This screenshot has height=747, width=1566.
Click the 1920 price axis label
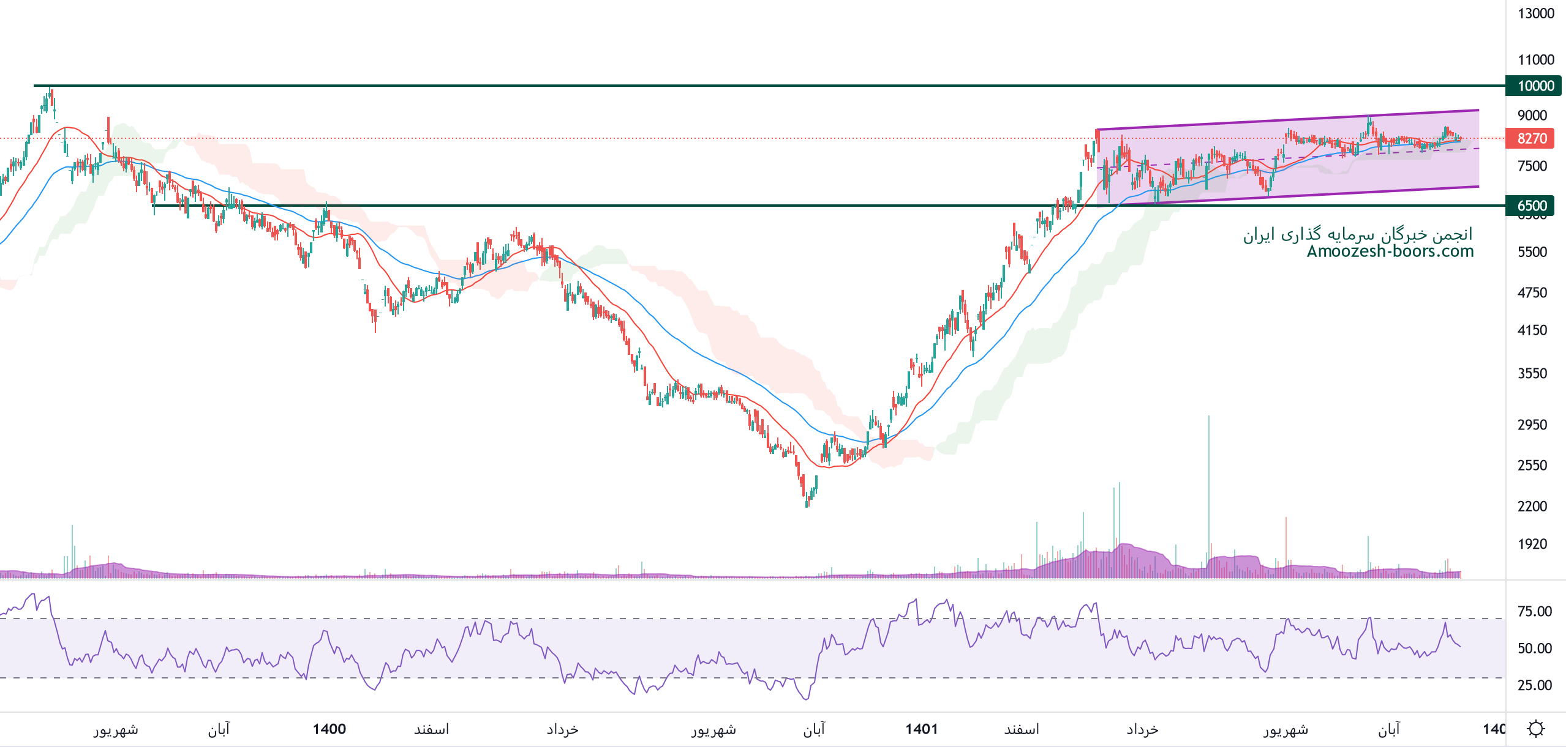click(x=1532, y=544)
